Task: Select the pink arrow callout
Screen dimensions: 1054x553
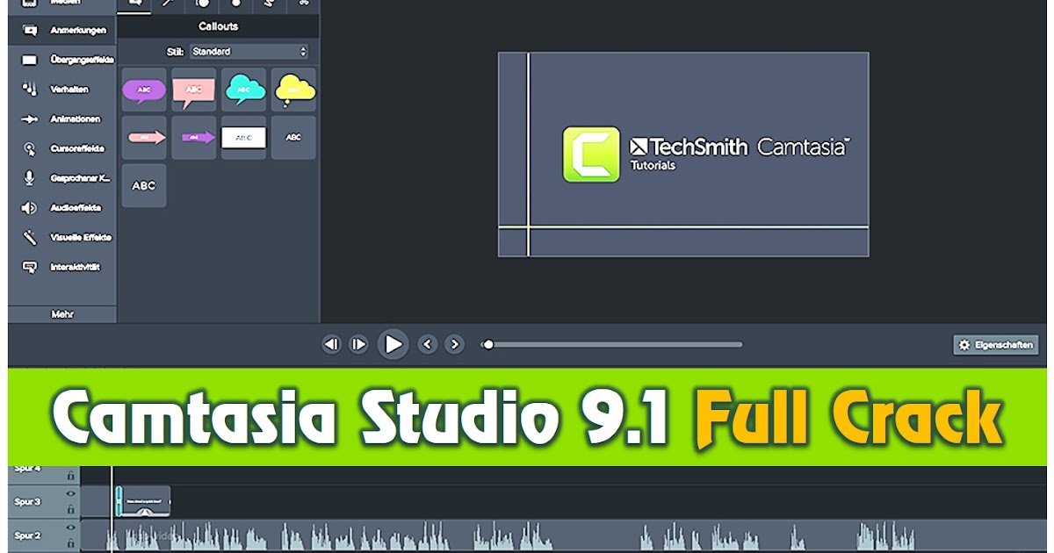Action: click(x=144, y=138)
